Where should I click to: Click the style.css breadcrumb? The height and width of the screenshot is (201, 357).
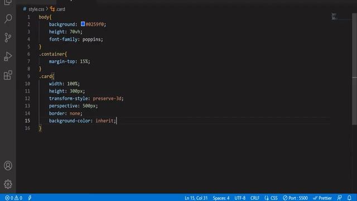[x=36, y=9]
